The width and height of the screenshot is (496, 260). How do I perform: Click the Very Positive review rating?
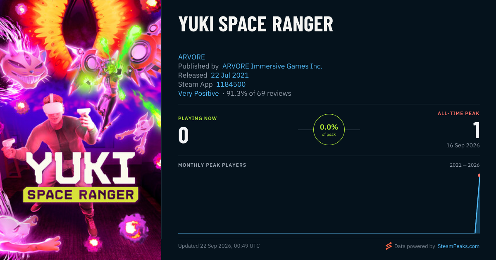coord(198,93)
